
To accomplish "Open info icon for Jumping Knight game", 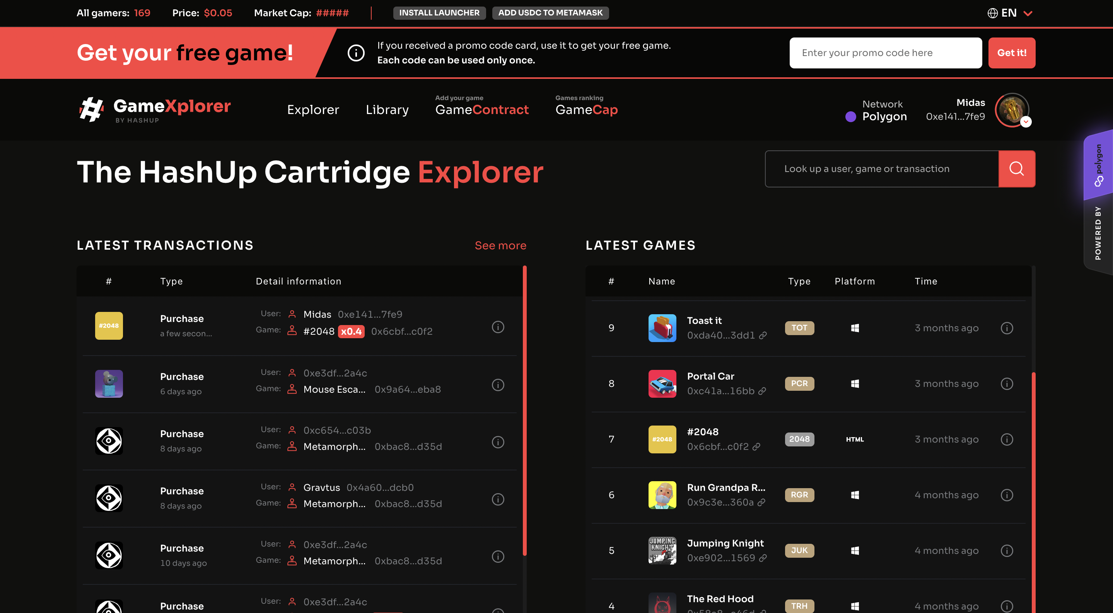I will [1007, 550].
